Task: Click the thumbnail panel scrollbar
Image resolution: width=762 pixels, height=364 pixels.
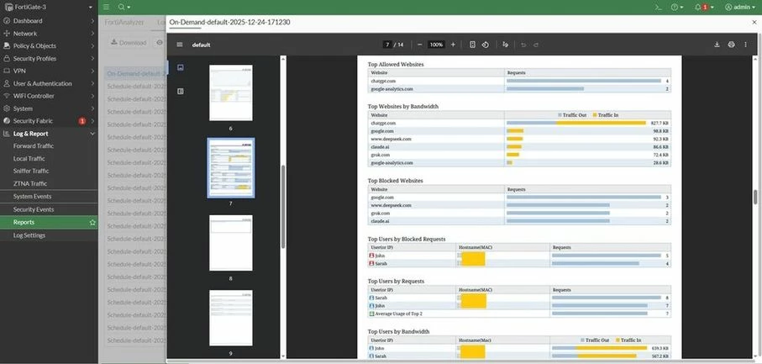Action: tap(283, 207)
